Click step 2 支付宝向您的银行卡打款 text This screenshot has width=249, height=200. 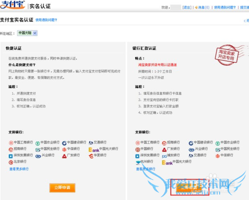point(161,100)
